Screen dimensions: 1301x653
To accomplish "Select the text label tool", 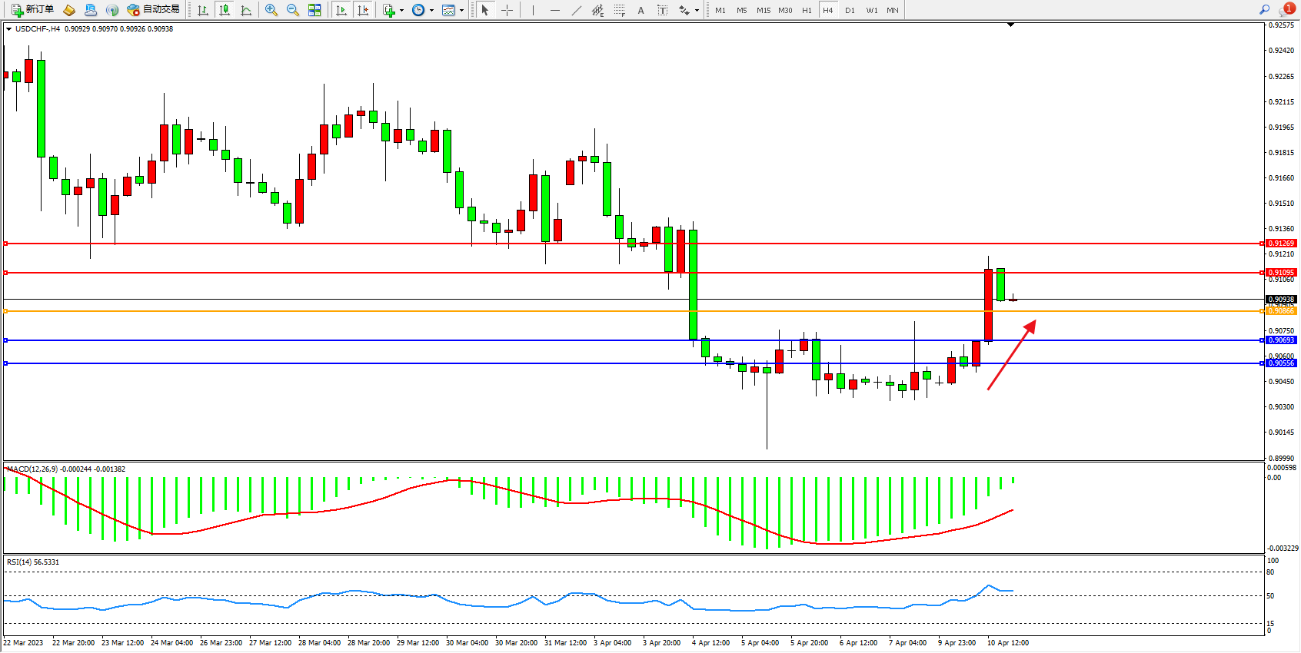I will [x=663, y=10].
